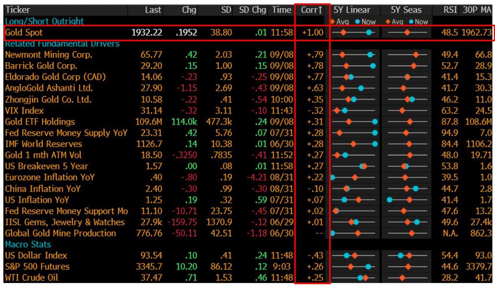Open the Long/Short Outright section
Viewport: 495px width, 286px height.
pos(44,21)
